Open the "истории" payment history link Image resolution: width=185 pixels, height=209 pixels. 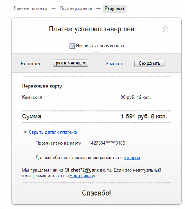pyautogui.click(x=132, y=158)
